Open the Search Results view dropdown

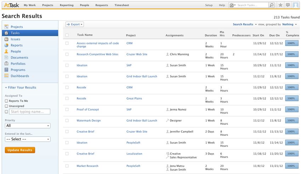(x=245, y=24)
